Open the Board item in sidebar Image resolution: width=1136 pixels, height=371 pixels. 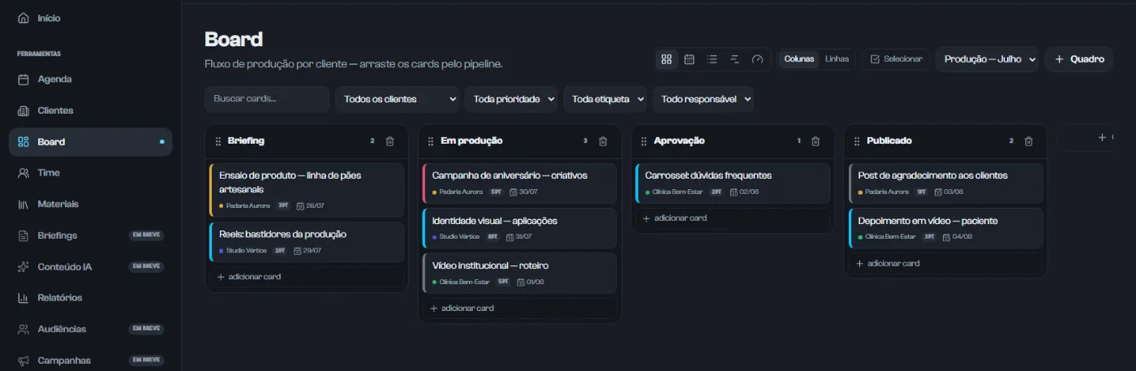90,142
